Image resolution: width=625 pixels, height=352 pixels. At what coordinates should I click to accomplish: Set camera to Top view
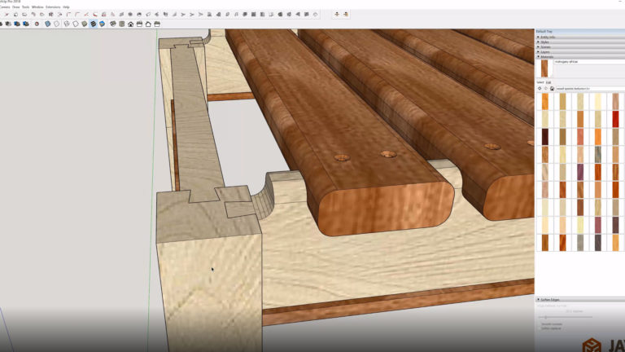pos(121,24)
